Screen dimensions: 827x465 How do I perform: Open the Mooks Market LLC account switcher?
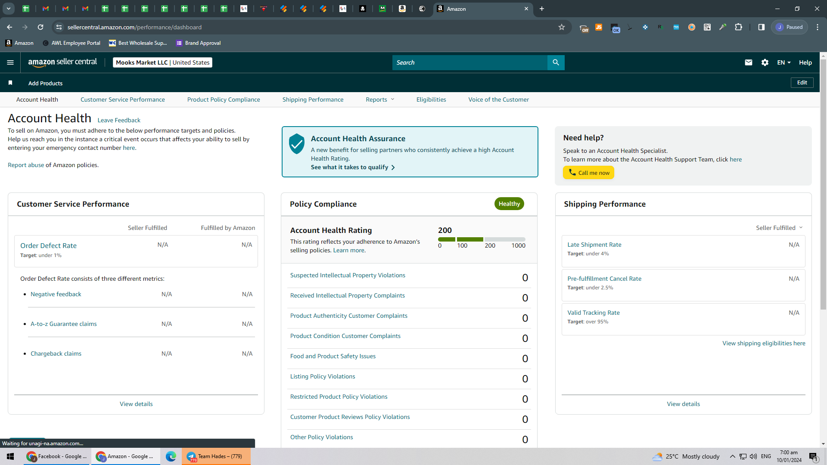click(162, 62)
